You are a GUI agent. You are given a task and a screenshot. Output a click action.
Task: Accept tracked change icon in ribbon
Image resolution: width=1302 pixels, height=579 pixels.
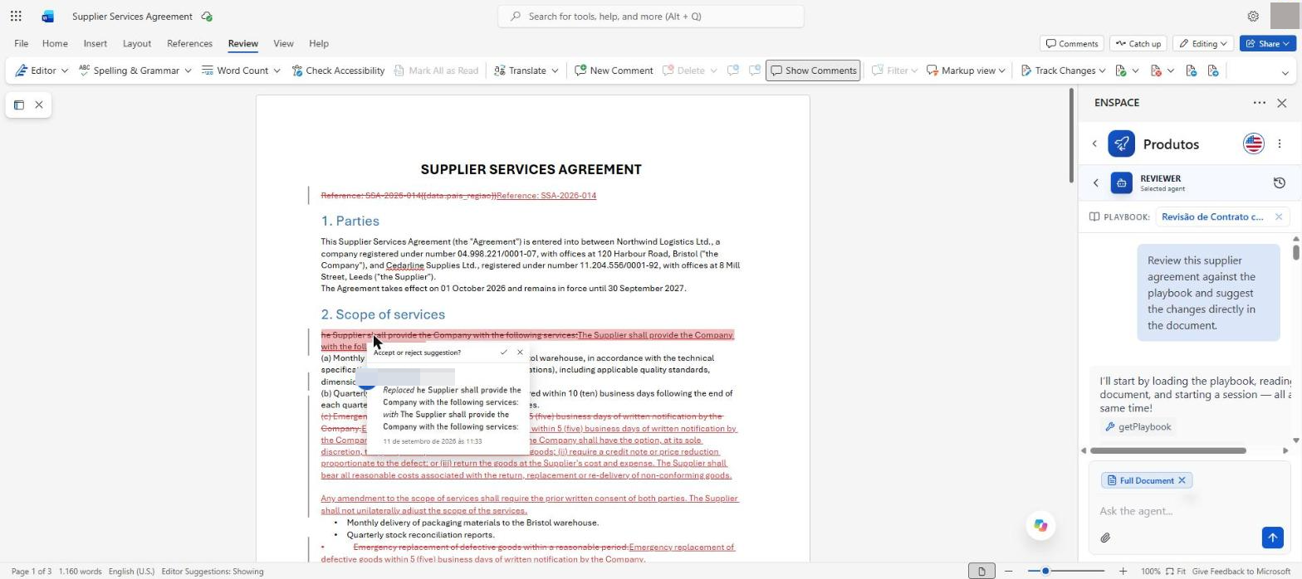point(1121,71)
